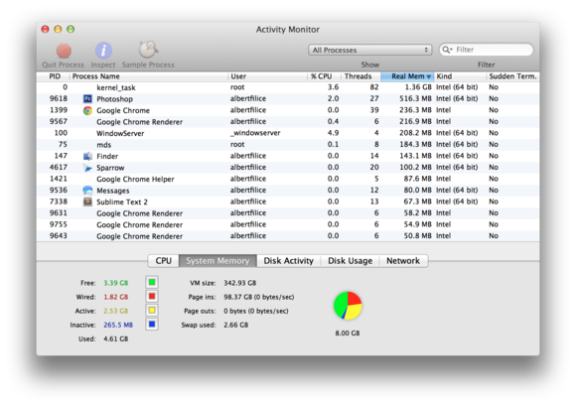Sort by Threads column header
The height and width of the screenshot is (406, 576).
point(360,76)
